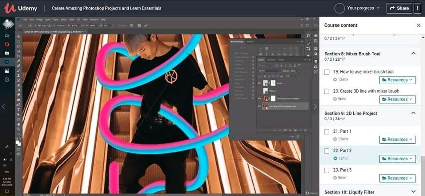
Task: Mark lecture 20 Create 3D line complete
Action: [x=327, y=91]
